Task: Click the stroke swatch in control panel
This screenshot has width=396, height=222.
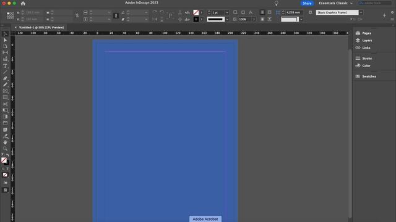Action: click(196, 19)
